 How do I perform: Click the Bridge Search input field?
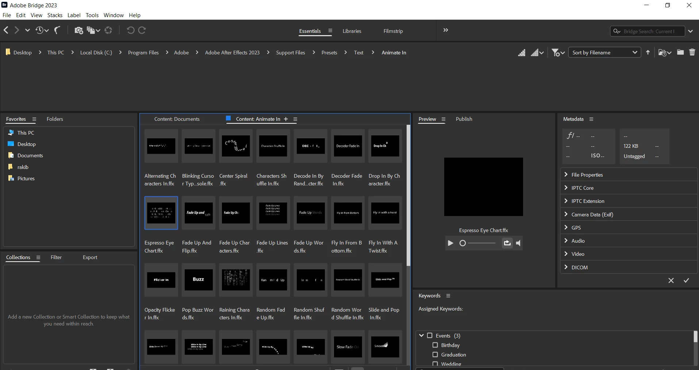pos(648,31)
